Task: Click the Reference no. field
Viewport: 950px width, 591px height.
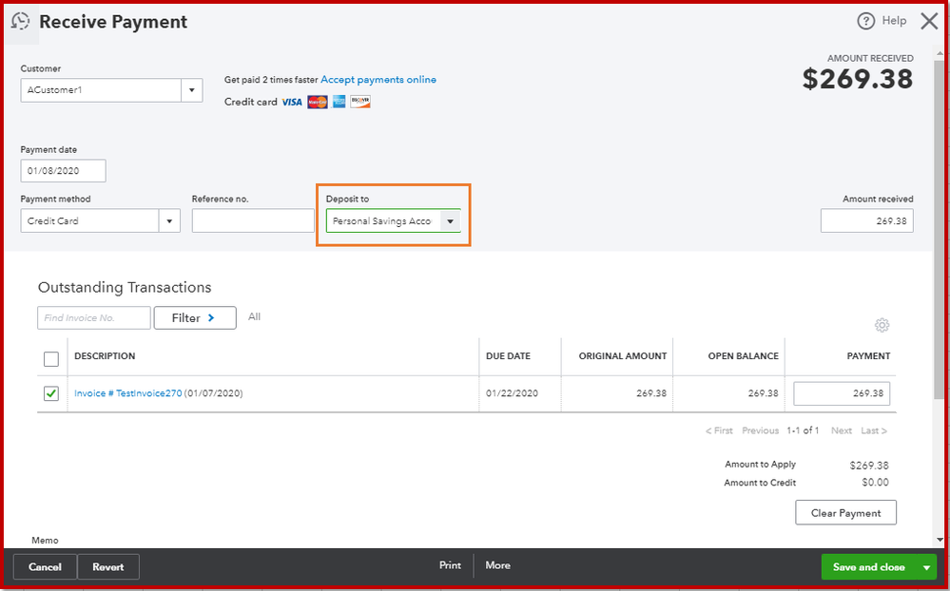Action: pyautogui.click(x=253, y=221)
